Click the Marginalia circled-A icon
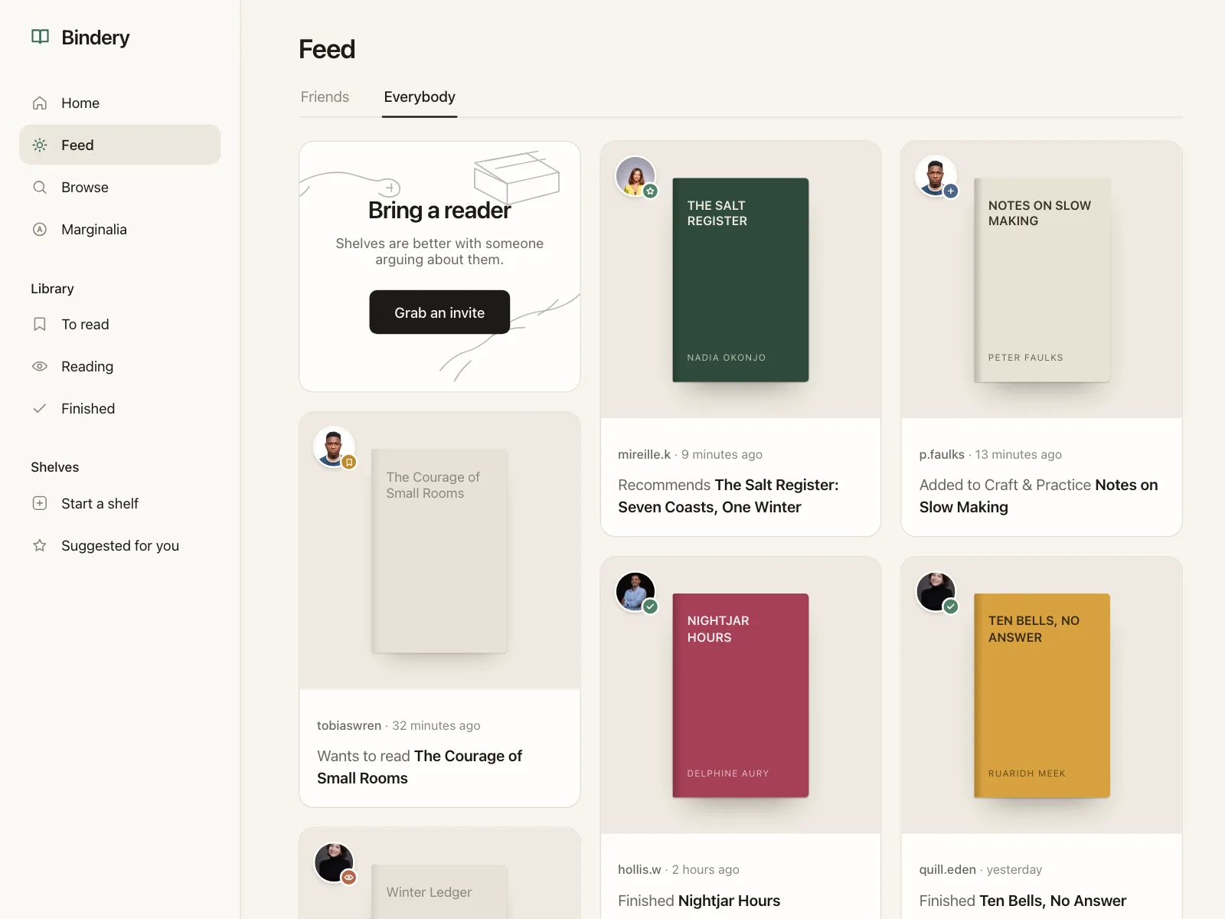The image size is (1225, 919). [x=40, y=229]
